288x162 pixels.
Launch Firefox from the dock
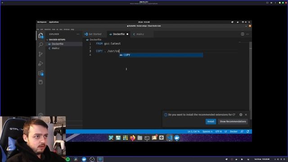[x=133, y=138]
